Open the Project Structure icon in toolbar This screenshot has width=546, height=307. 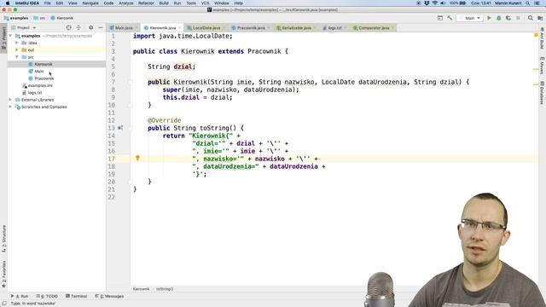pos(540,18)
